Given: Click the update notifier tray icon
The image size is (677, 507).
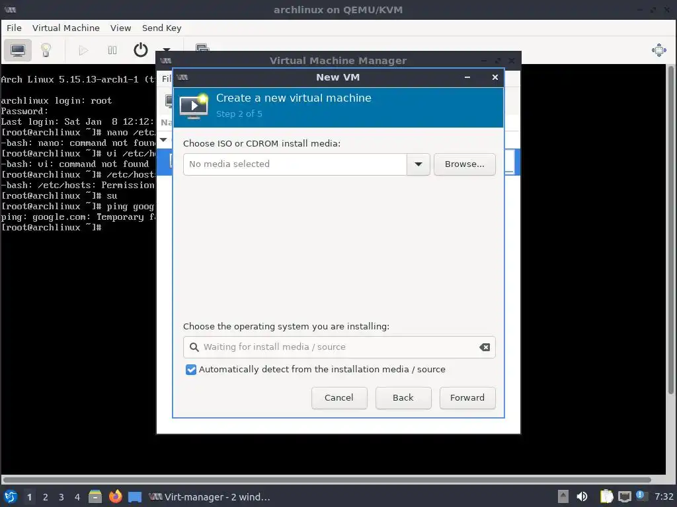Looking at the screenshot, I should (x=641, y=496).
